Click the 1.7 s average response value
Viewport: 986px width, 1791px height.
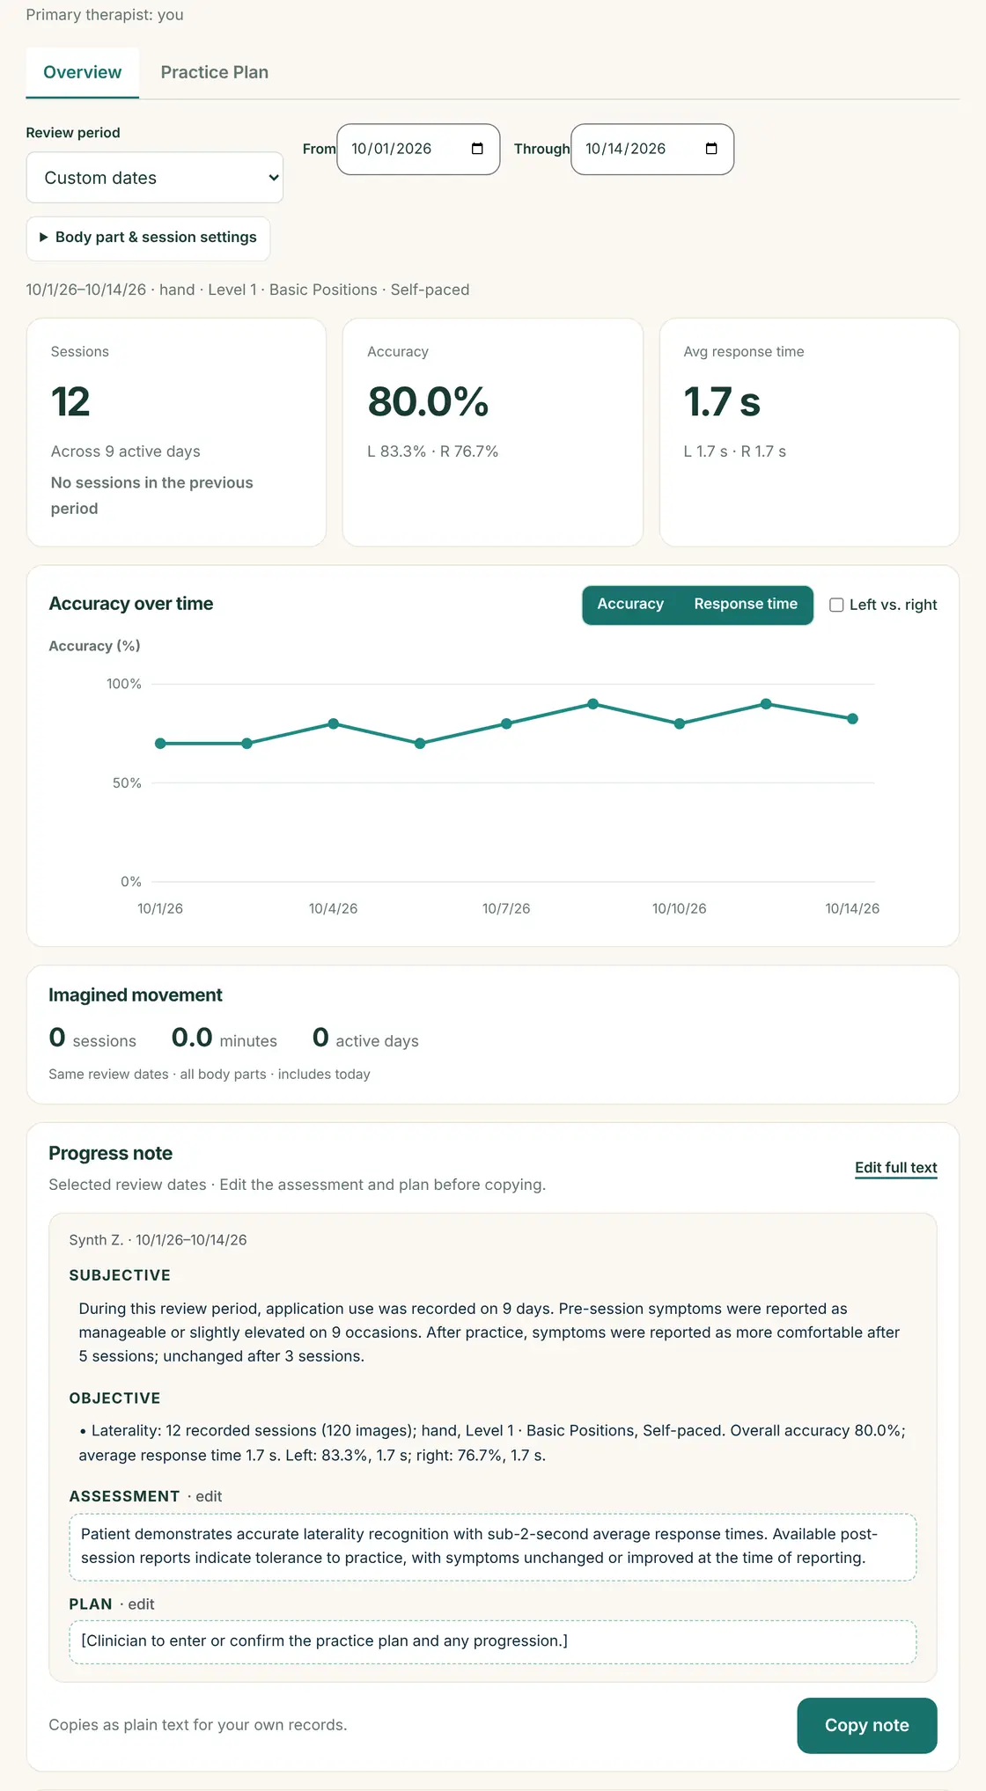(722, 402)
